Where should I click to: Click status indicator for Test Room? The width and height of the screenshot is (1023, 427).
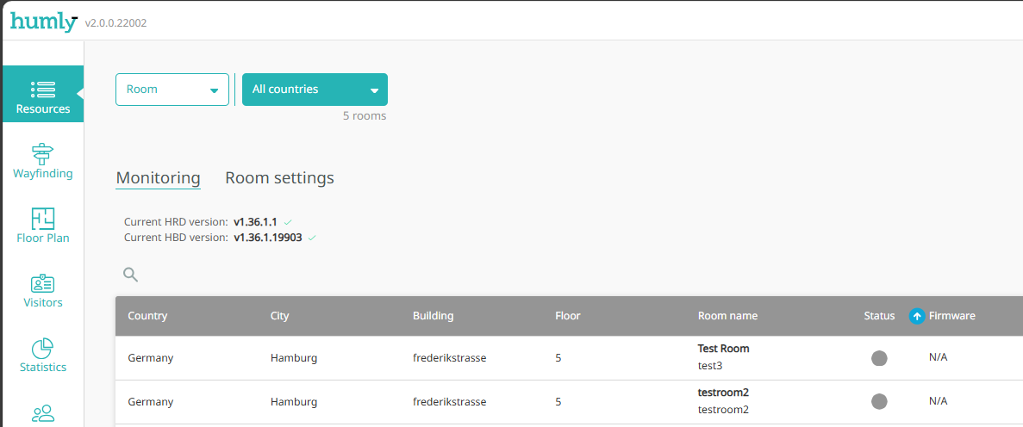pos(879,358)
